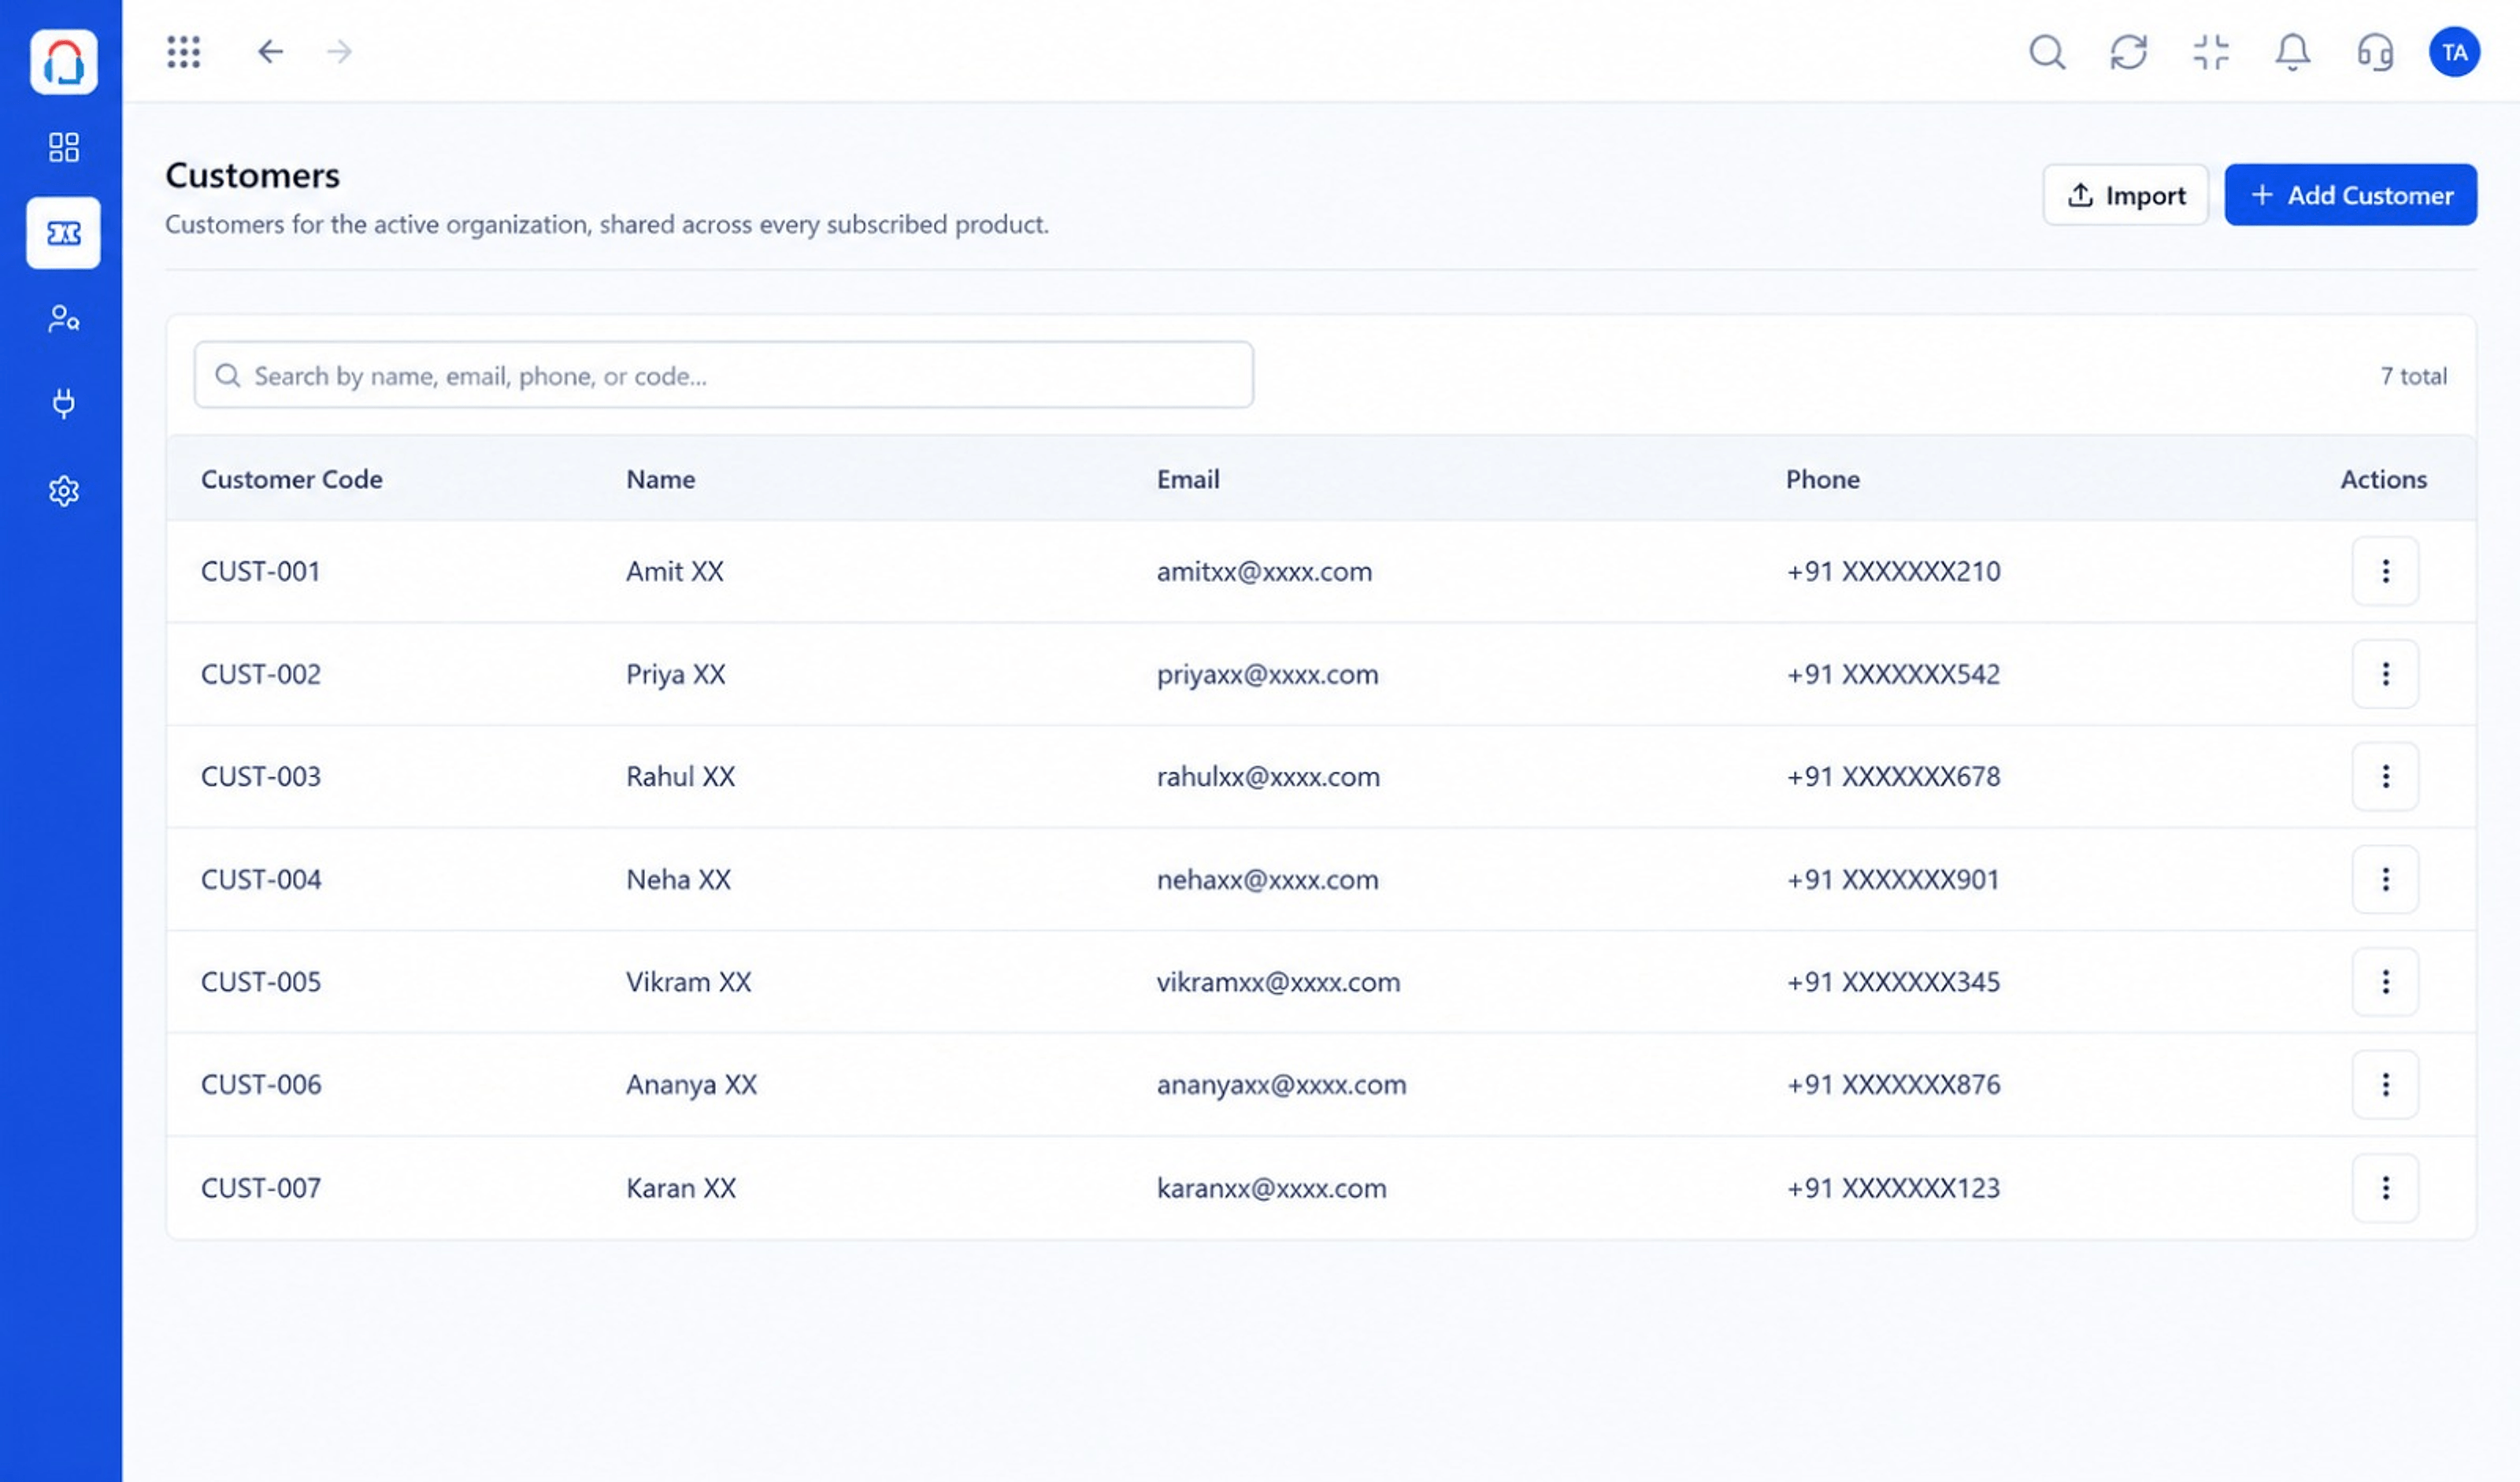This screenshot has width=2520, height=1482.
Task: Click the Customer Code column header
Action: click(292, 479)
